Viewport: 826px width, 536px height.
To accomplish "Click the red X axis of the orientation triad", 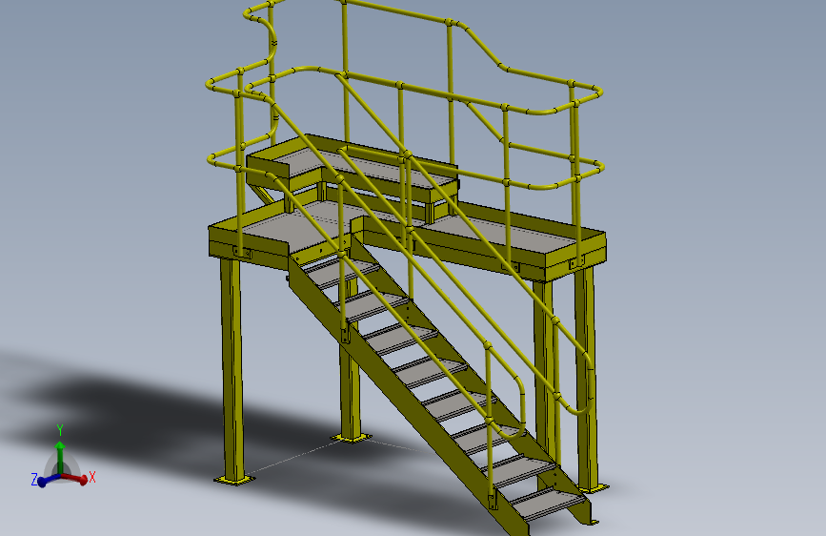I will (x=75, y=478).
